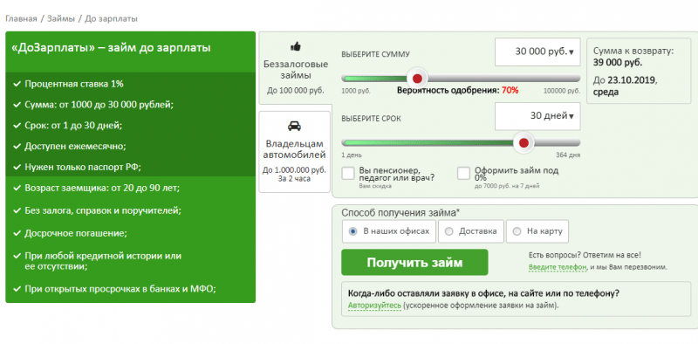
Task: Switch to Владельцам автомобилей tab
Action: click(x=295, y=152)
